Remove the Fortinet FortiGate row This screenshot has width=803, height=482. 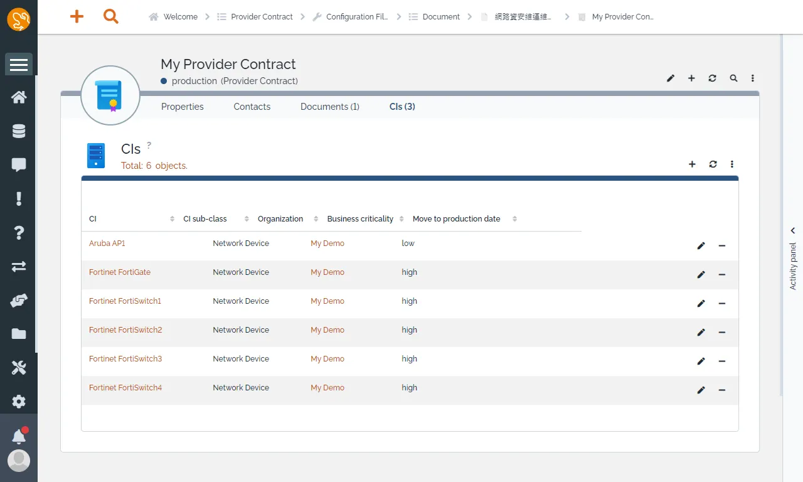(x=722, y=275)
